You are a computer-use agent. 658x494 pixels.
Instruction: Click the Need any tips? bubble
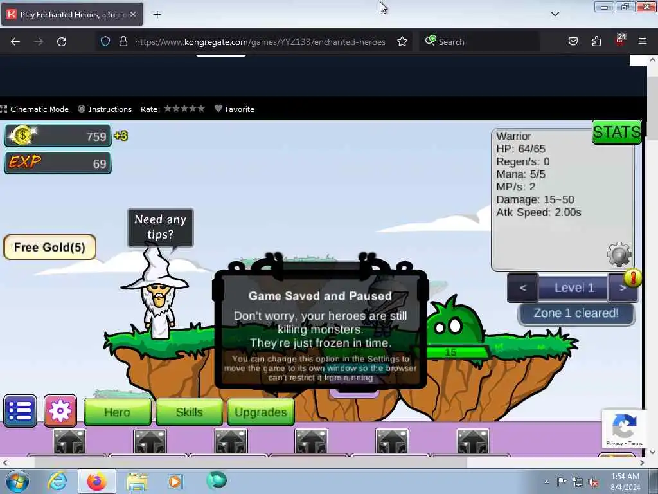coord(160,227)
